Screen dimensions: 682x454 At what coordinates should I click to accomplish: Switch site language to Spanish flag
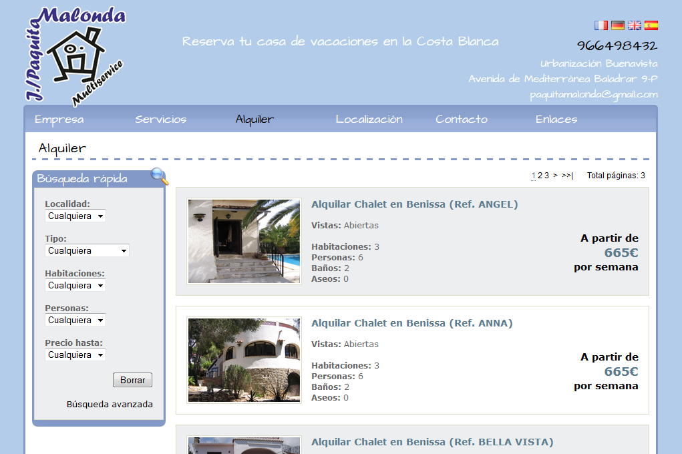point(651,25)
